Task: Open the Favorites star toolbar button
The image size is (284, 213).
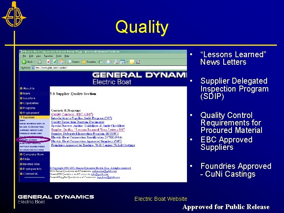Action: click(x=89, y=62)
